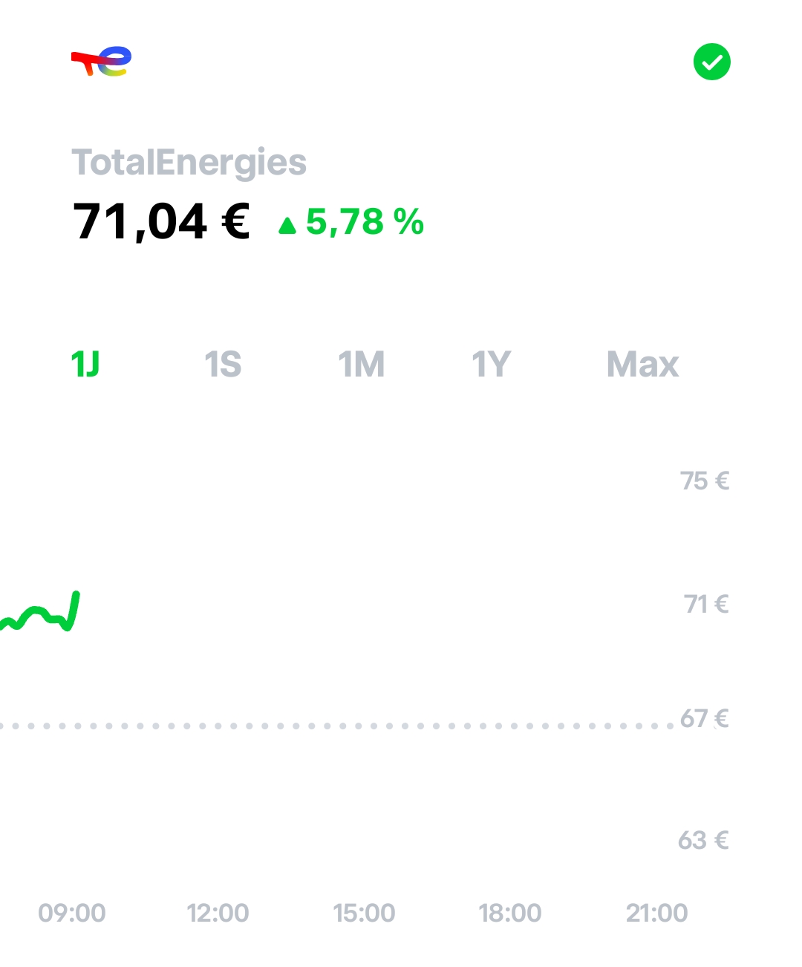Tap the 12:00 time axis marker

tap(218, 913)
